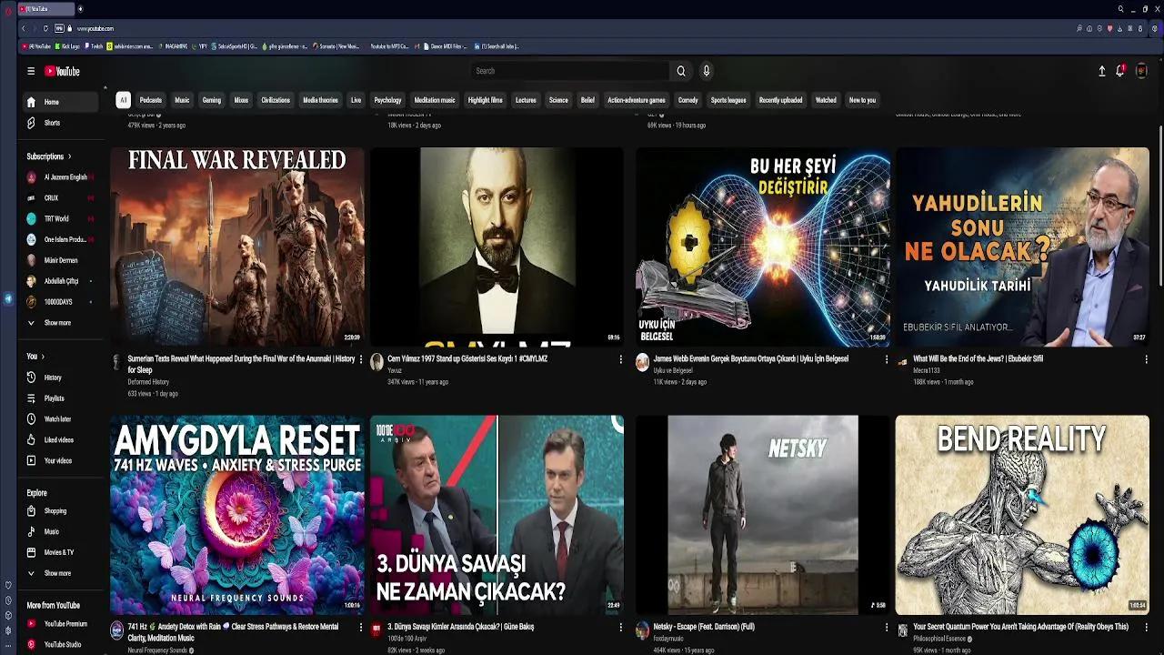Open the notifications bell
The height and width of the screenshot is (655, 1164).
point(1120,71)
